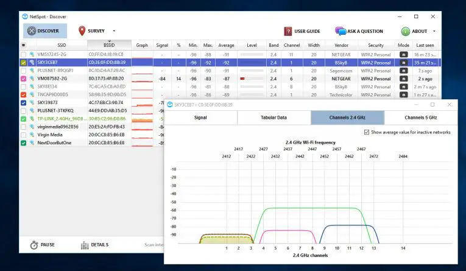Click the signal graph cell of TP-LINK_2.4GHz row

click(142, 119)
